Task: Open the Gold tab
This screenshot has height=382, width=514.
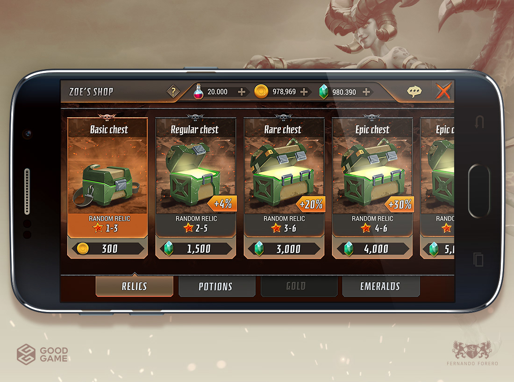Action: (296, 286)
